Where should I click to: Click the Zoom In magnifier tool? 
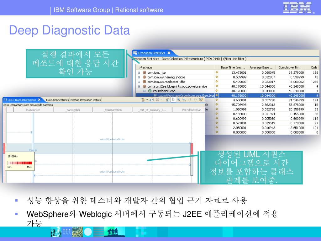[x=179, y=99]
